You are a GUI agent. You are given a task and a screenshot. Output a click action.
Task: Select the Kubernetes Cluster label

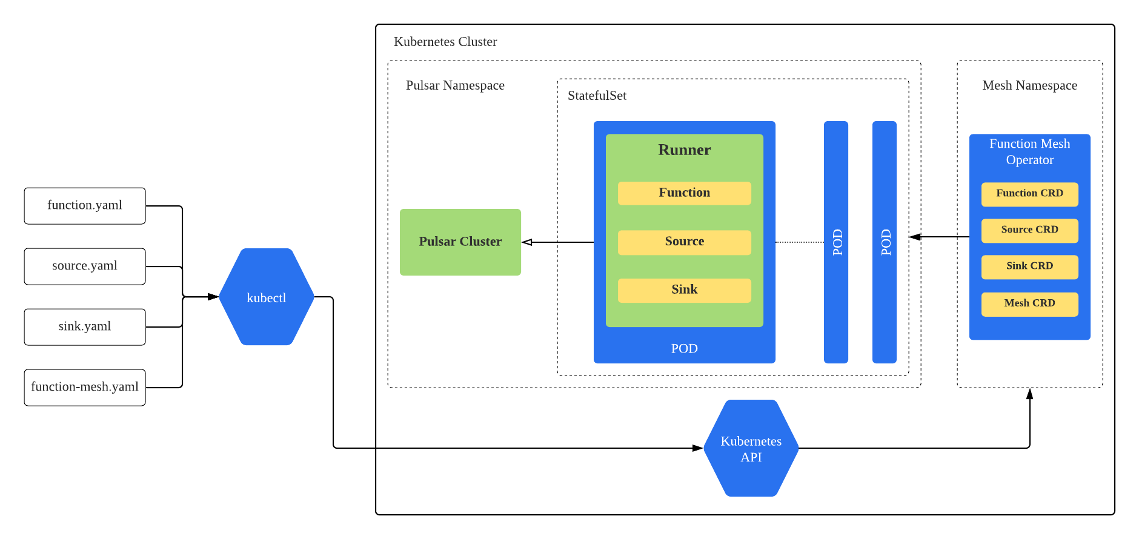(x=445, y=42)
